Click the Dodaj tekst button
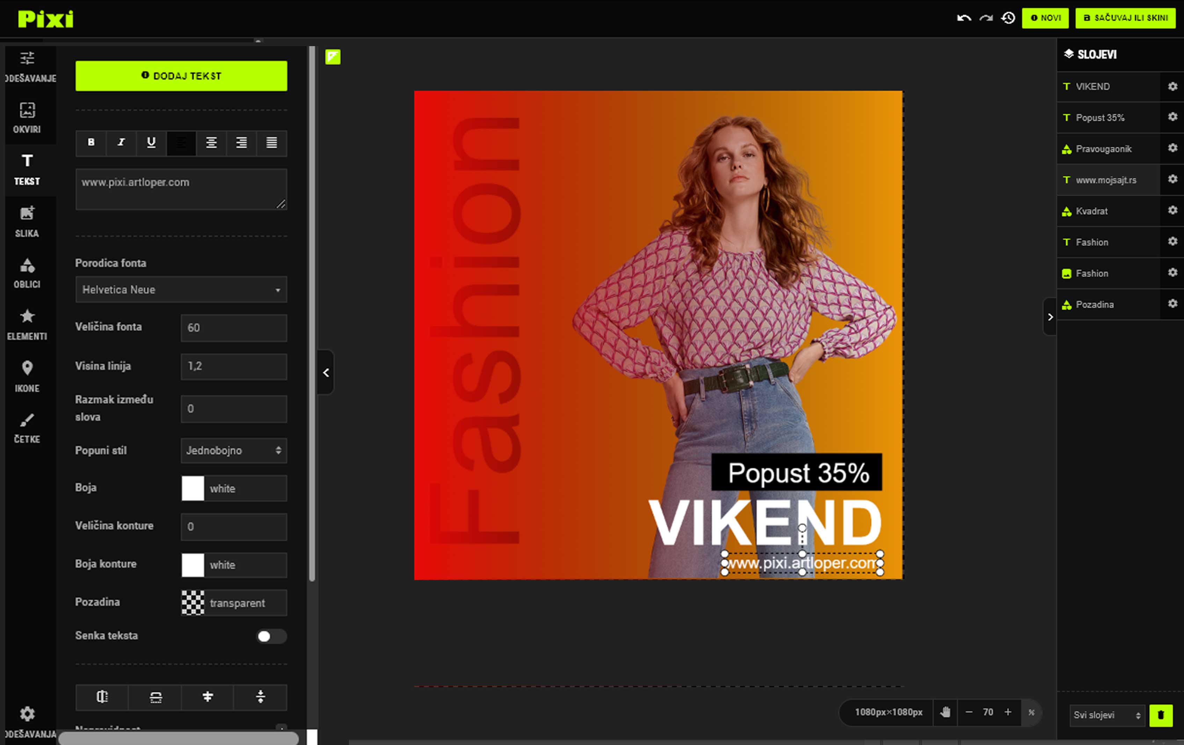 [181, 76]
